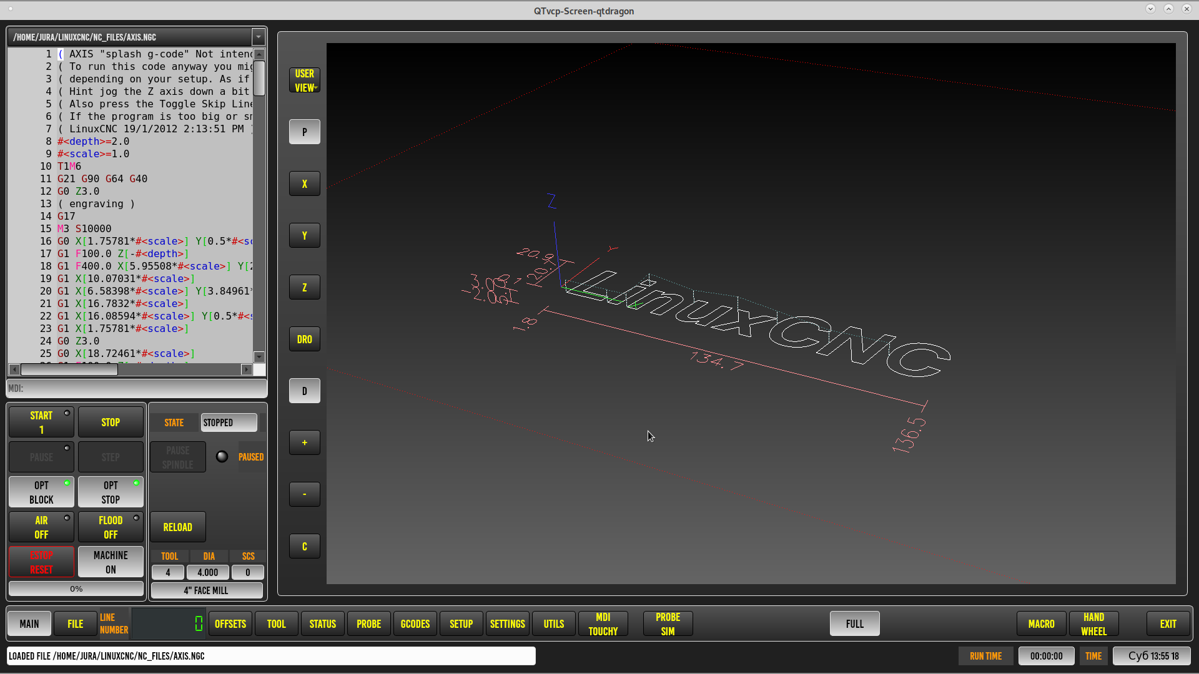Screen dimensions: 1199x674
Task: Open the GCODES tab
Action: [x=415, y=624]
